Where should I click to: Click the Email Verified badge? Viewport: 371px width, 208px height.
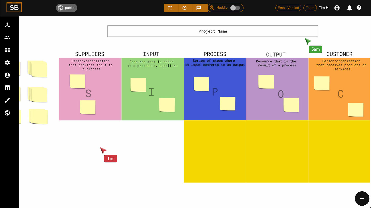[x=288, y=8]
